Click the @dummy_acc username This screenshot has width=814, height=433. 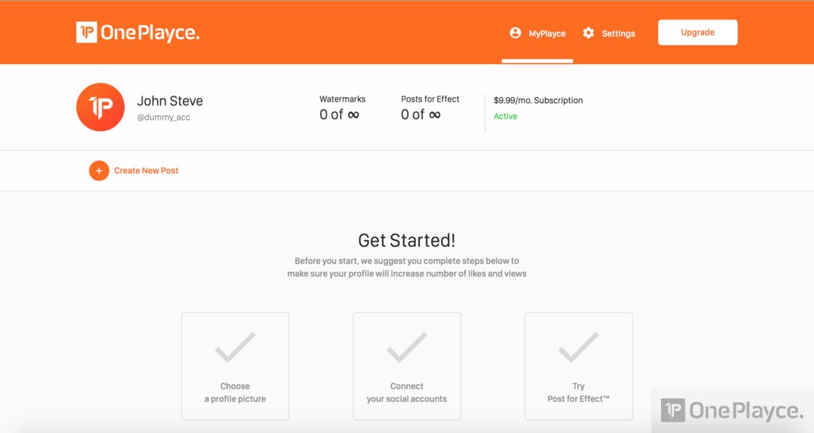(x=164, y=117)
